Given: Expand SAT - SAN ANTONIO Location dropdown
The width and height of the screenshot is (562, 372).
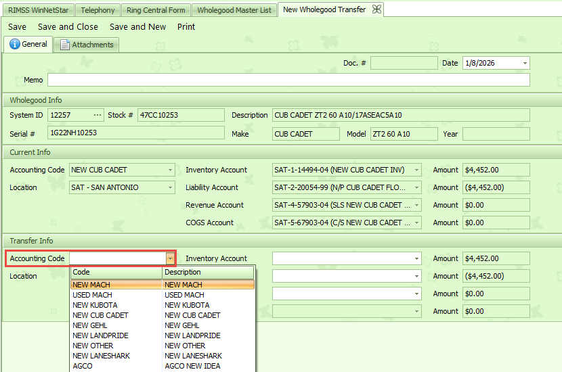Looking at the screenshot, I should pos(170,187).
